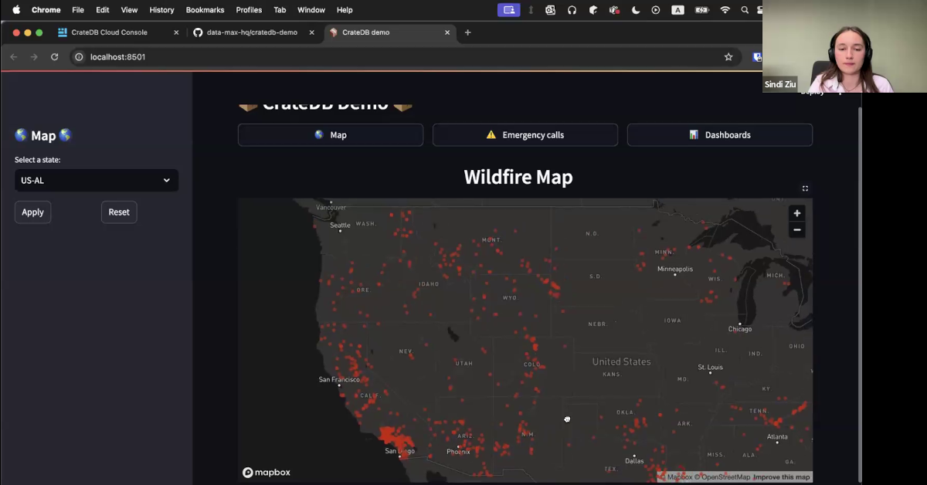Open the Select a state dropdown
Viewport: 927px width, 485px height.
(97, 181)
